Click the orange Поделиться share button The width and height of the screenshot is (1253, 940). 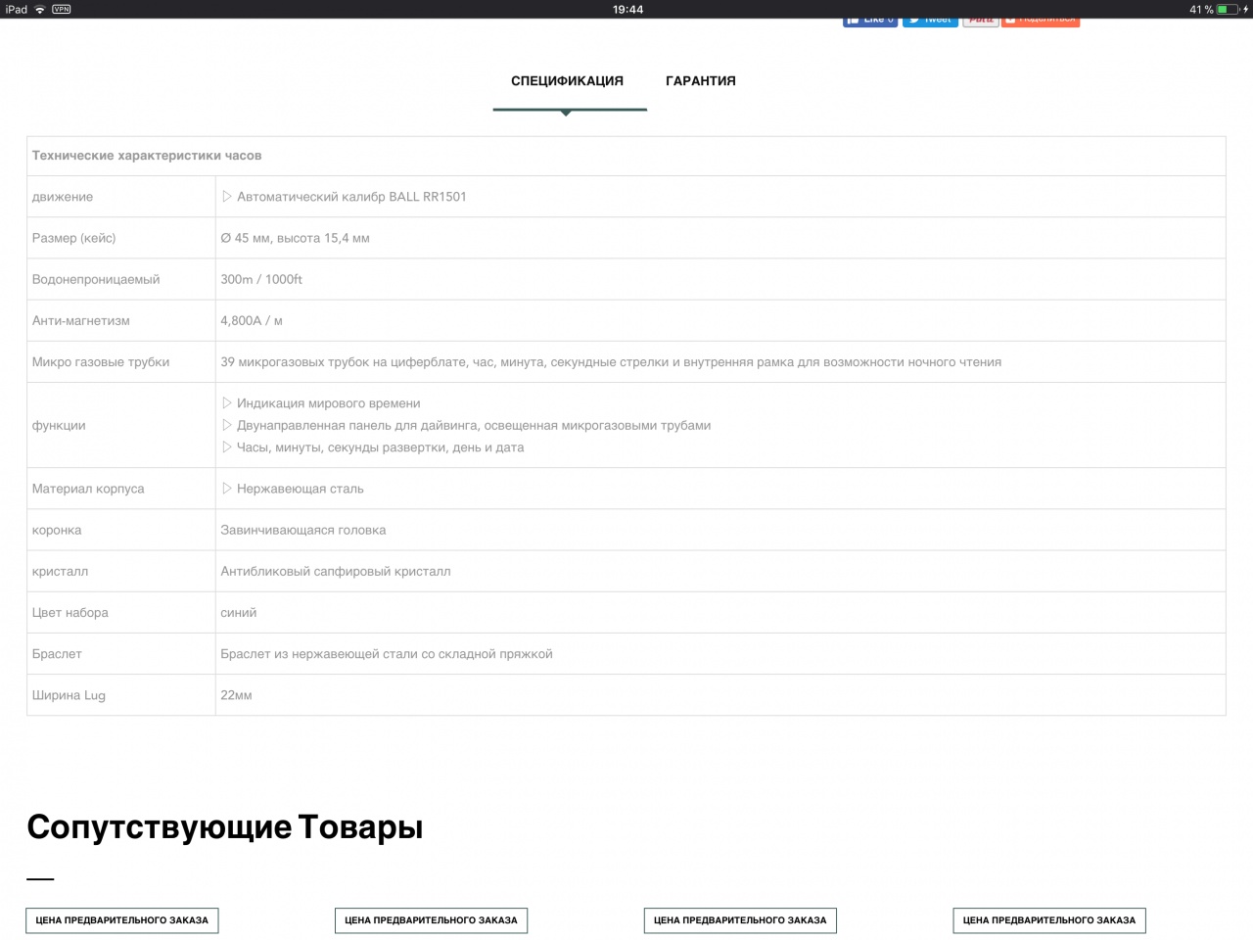point(1041,22)
